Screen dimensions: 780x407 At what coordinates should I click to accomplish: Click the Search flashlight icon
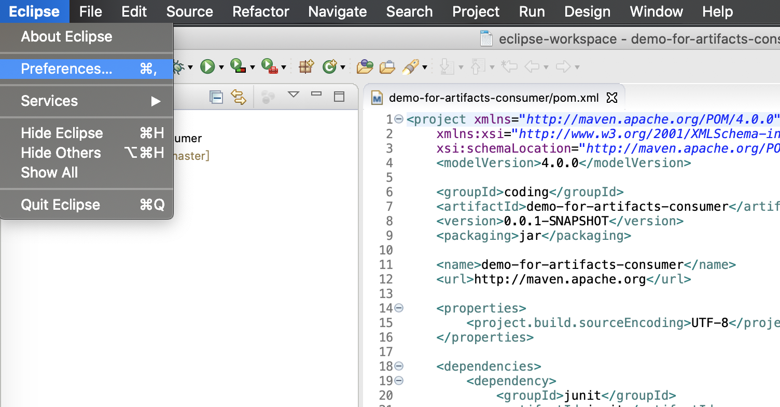(410, 66)
